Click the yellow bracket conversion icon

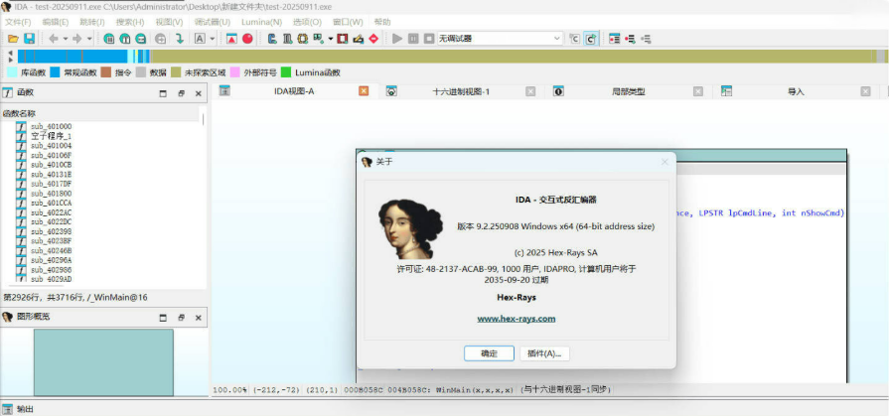[302, 39]
